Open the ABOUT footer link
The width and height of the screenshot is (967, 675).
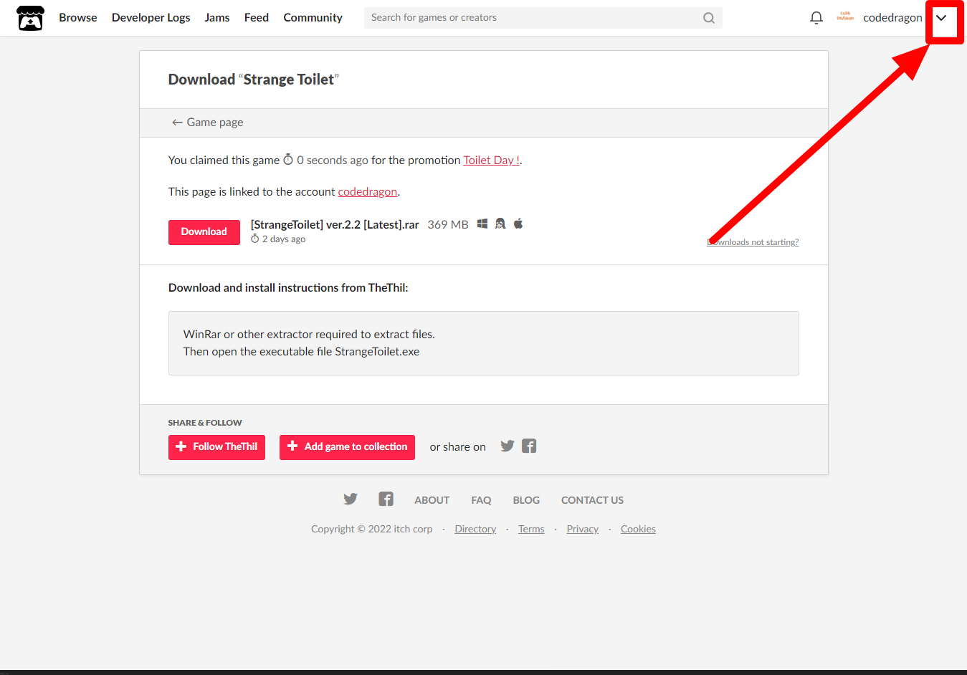coord(432,500)
